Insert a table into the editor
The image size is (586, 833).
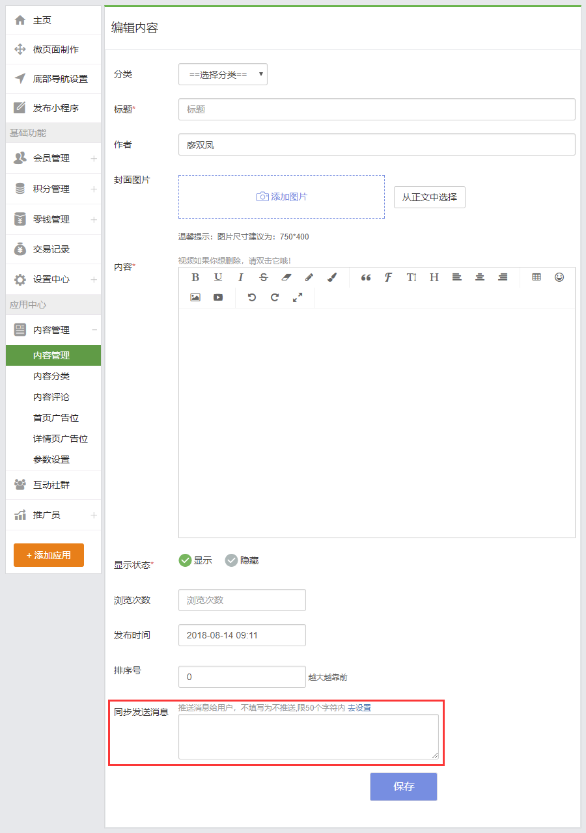[x=537, y=277]
